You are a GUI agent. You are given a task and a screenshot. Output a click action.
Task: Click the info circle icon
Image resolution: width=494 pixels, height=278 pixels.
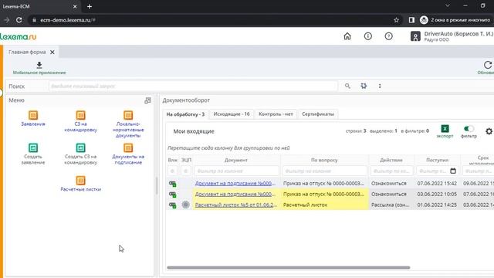pyautogui.click(x=368, y=36)
